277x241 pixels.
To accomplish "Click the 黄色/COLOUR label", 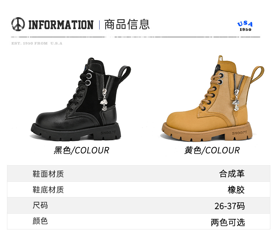I will tap(212, 150).
